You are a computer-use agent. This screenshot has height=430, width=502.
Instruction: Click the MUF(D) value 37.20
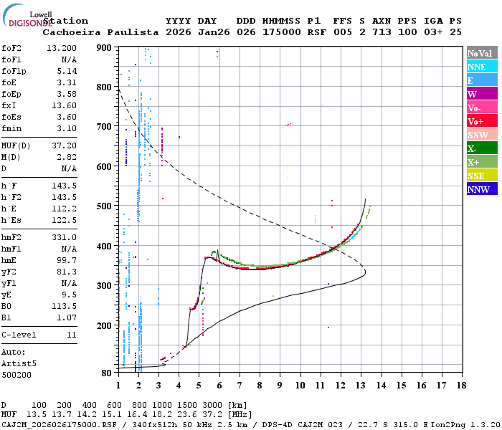(65, 145)
